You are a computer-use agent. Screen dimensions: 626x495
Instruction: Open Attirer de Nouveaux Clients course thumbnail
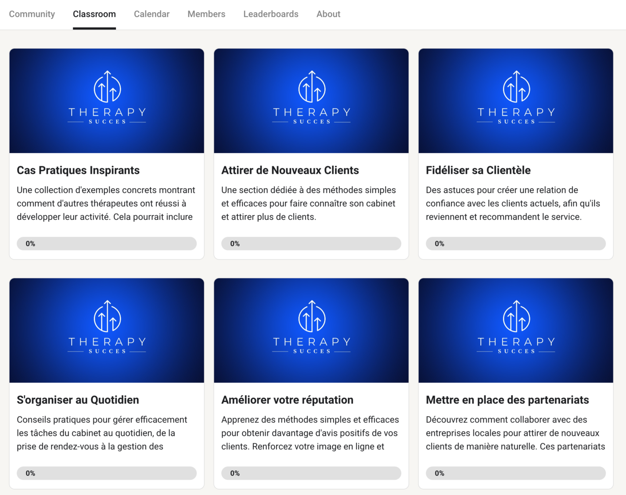[x=311, y=101]
